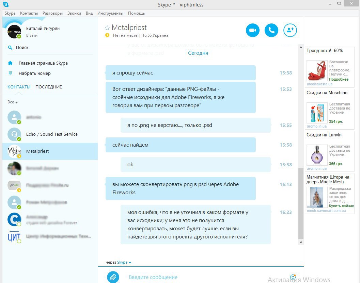360x283 pixels.
Task: Click the Скидки на Lanvin ad title
Action: (x=324, y=135)
